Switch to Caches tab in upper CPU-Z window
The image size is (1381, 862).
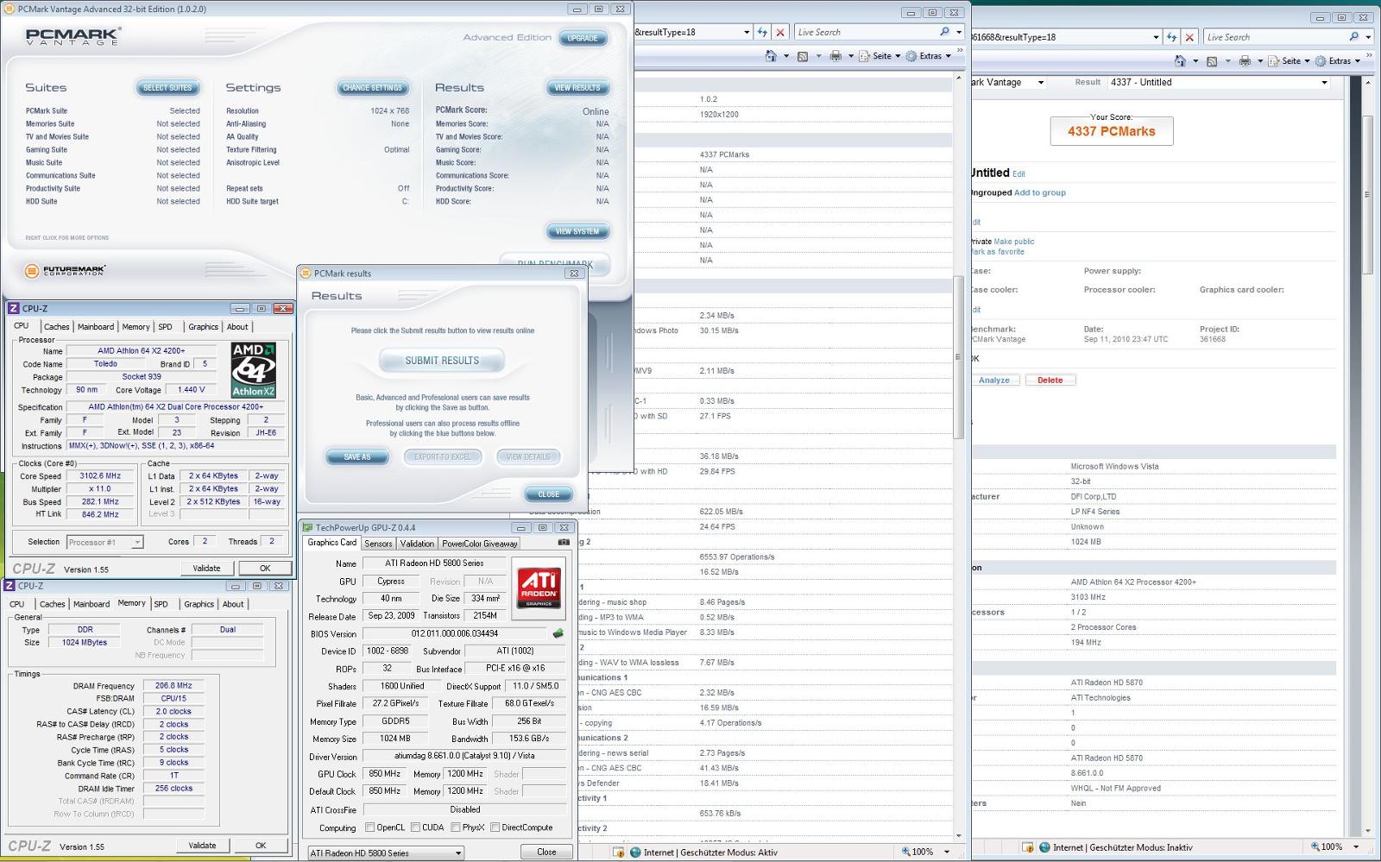click(x=57, y=327)
